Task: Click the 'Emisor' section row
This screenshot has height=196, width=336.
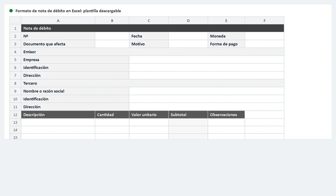Action: (x=153, y=52)
